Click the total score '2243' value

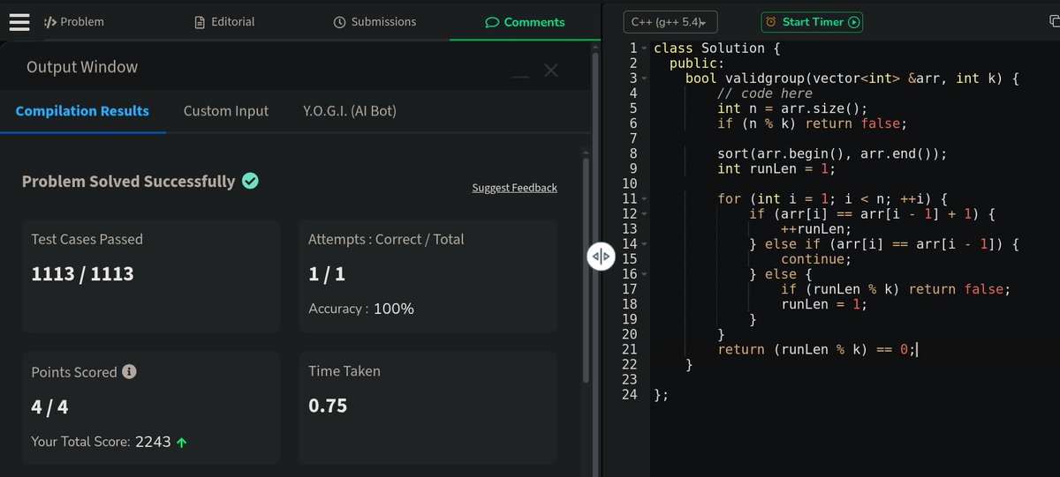[153, 442]
